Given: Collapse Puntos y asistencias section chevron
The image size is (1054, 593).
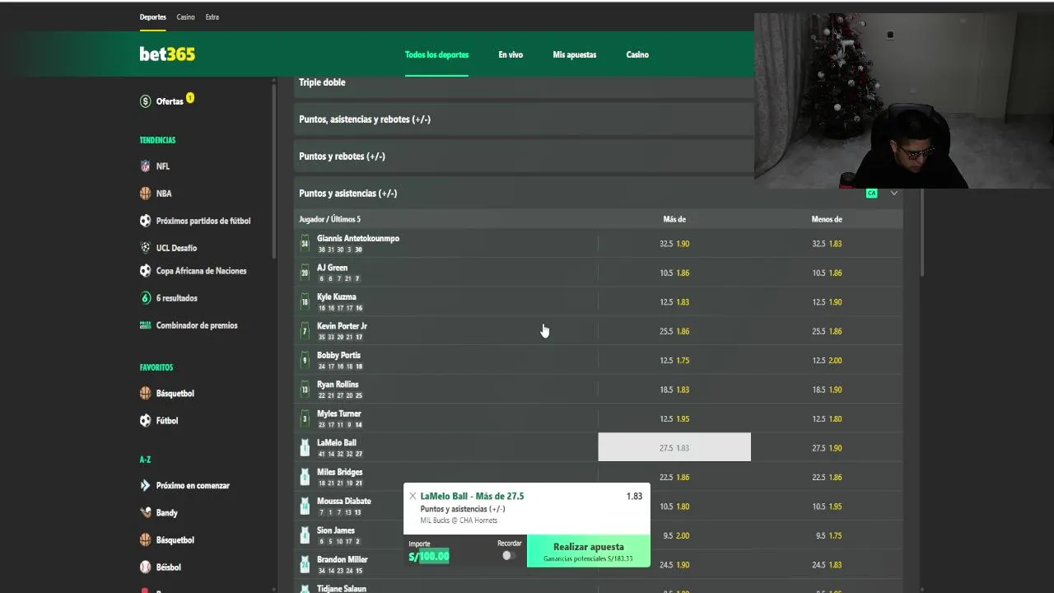Looking at the screenshot, I should [x=893, y=194].
